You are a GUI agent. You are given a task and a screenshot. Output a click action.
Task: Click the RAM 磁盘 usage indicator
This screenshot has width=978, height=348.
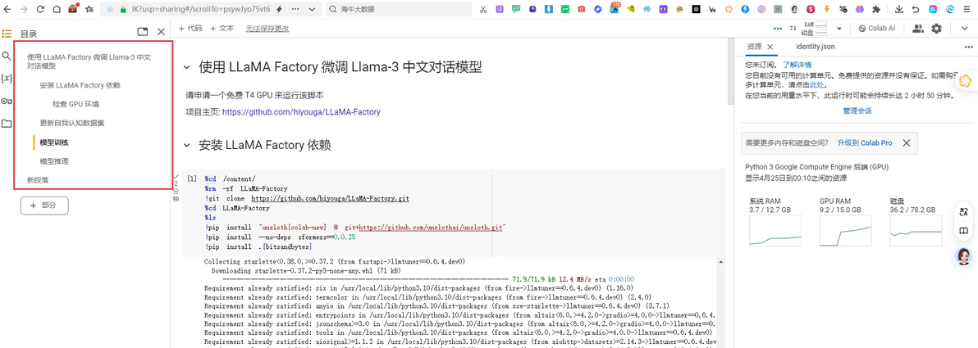(x=816, y=29)
